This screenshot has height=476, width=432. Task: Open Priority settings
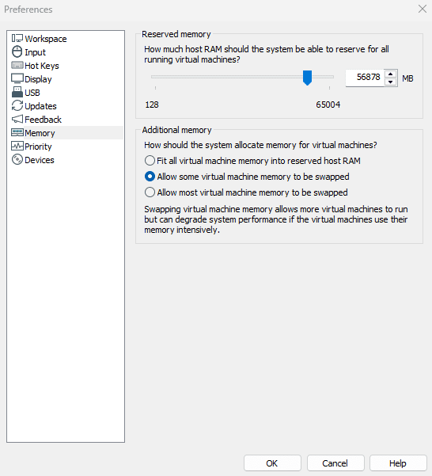pos(38,147)
